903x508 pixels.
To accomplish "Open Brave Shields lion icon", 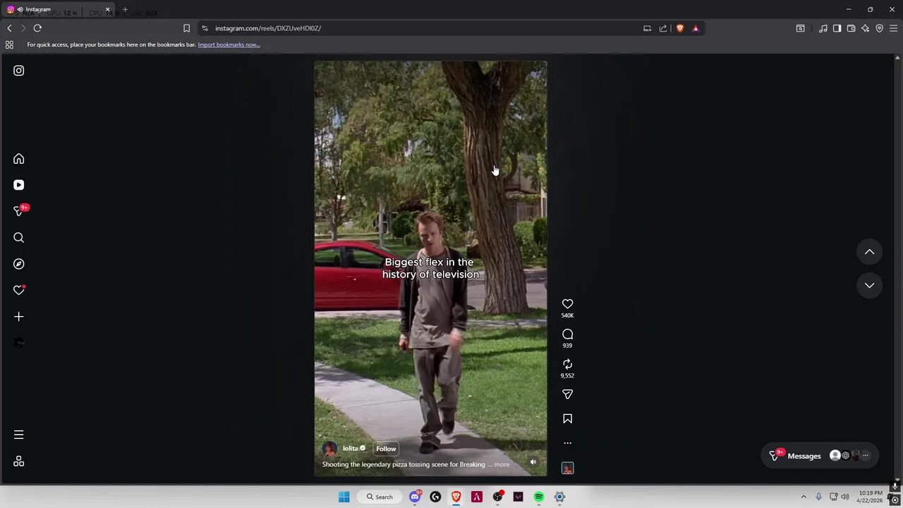I will (x=680, y=28).
